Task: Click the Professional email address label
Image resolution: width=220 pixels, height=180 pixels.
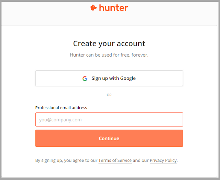Action: [61, 108]
